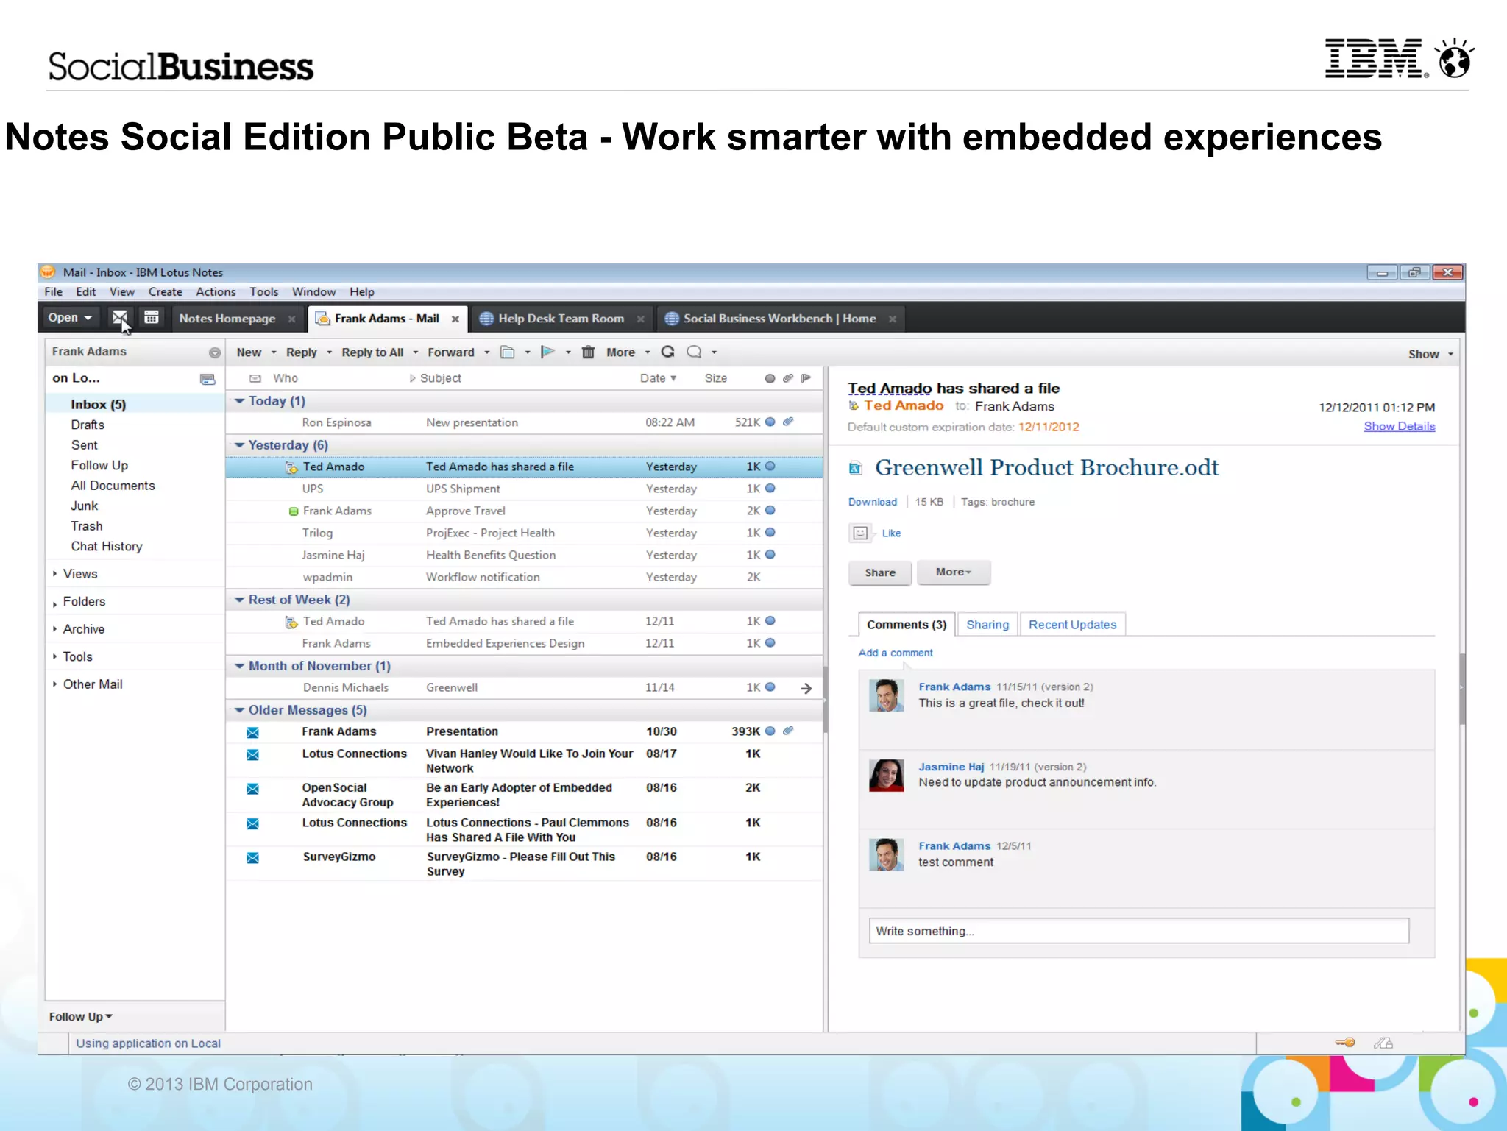Click the paperclip icon on Ron Espinosa row
The width and height of the screenshot is (1507, 1131).
coord(788,422)
